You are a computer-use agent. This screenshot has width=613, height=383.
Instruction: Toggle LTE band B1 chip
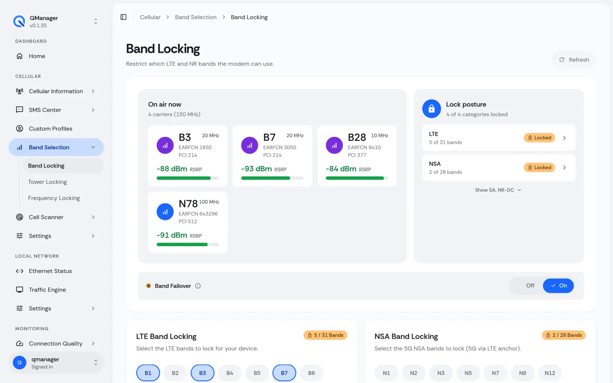(x=148, y=373)
